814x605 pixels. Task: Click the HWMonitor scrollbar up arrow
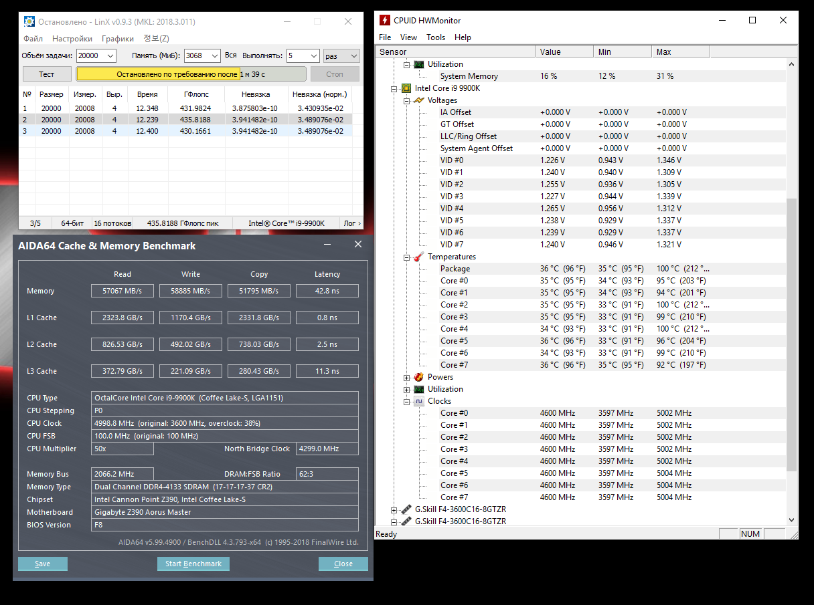792,65
